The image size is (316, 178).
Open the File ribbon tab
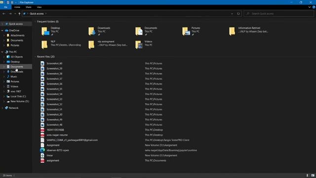[5, 7]
